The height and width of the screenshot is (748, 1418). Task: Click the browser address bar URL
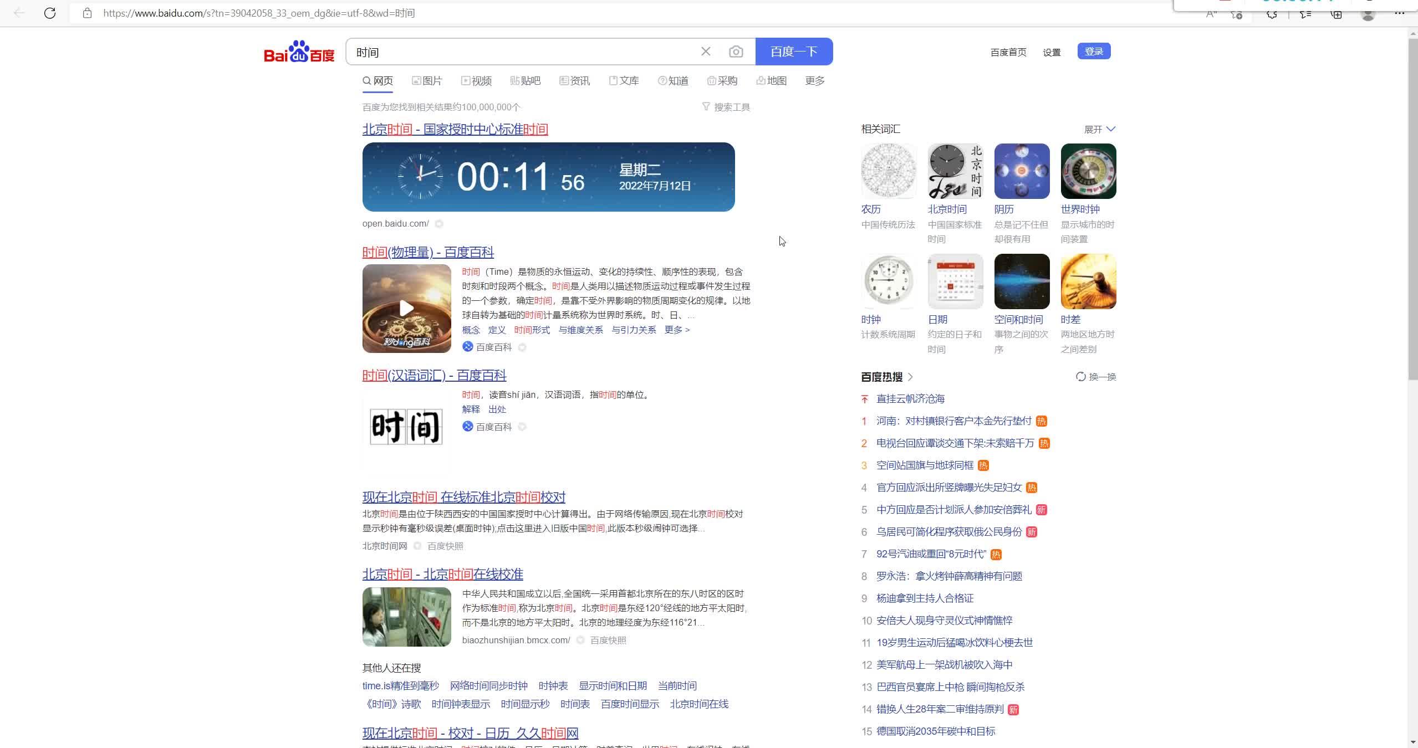pyautogui.click(x=259, y=13)
